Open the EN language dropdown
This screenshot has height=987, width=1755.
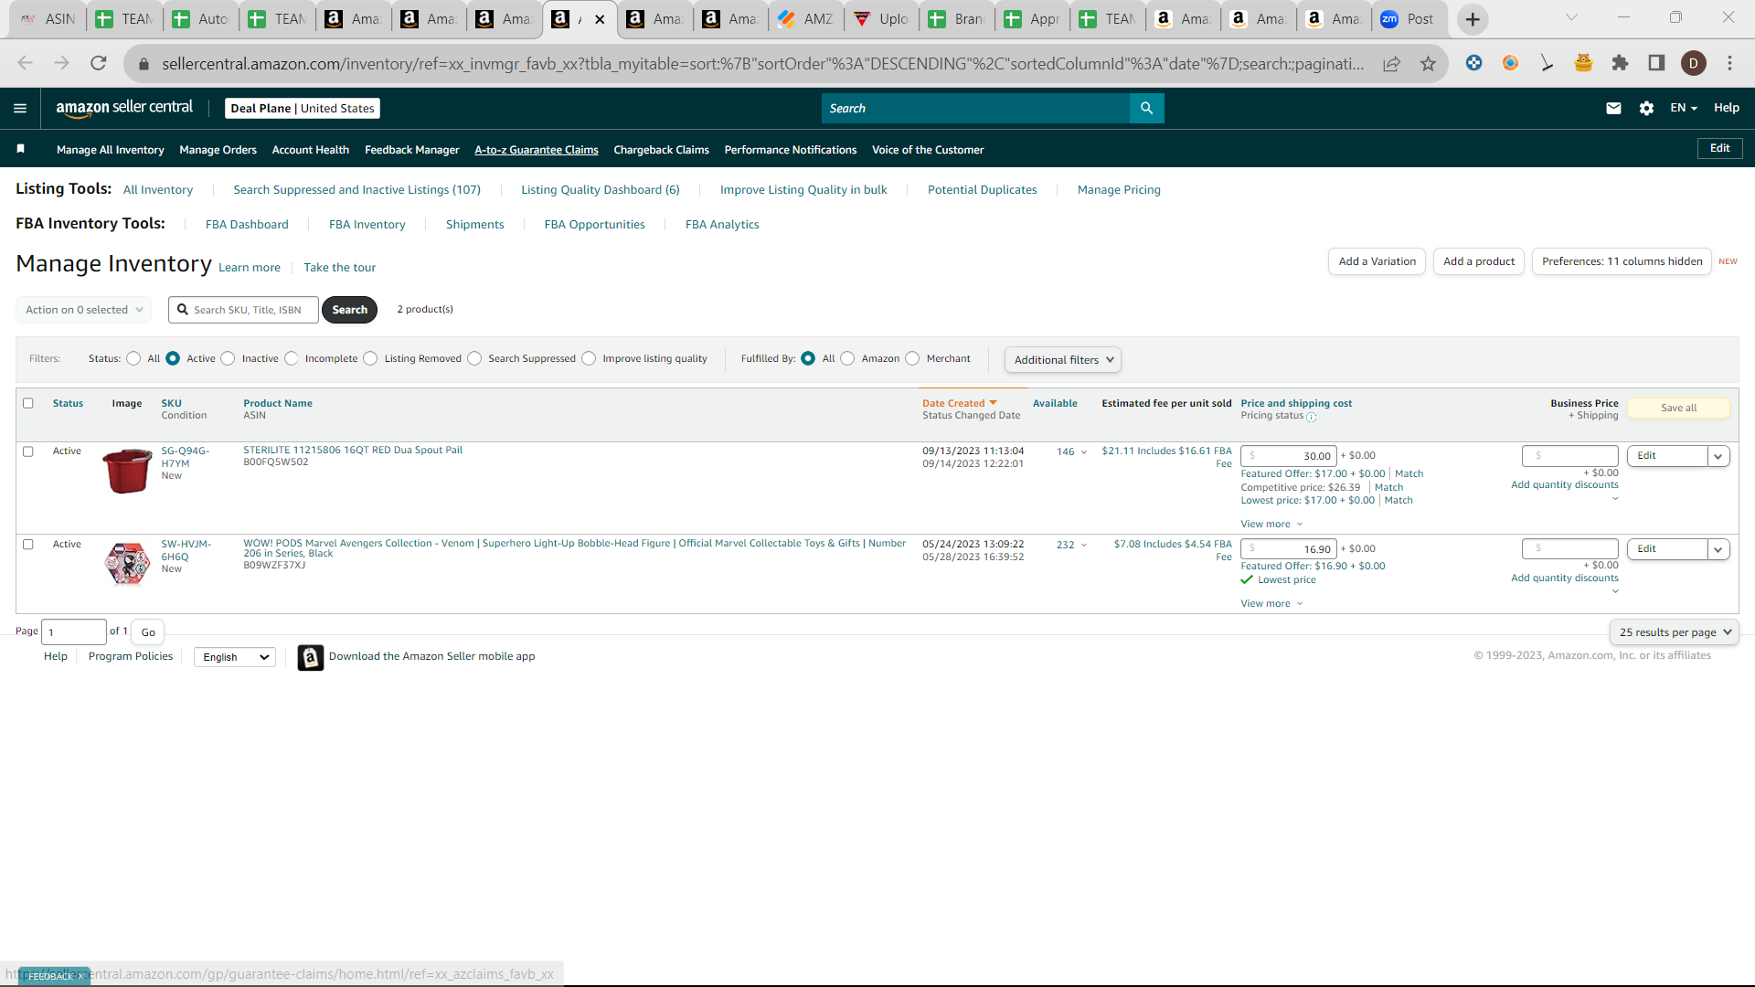(1684, 108)
